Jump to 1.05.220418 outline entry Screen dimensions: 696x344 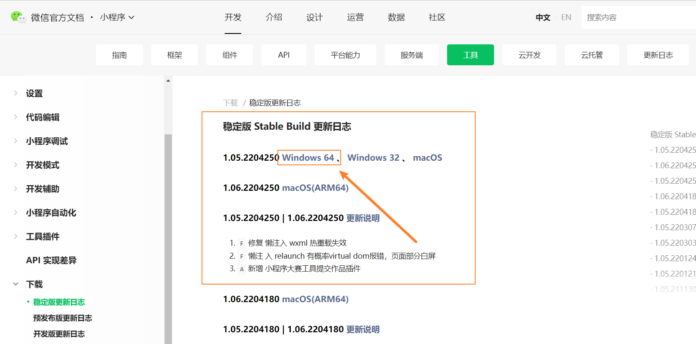[675, 212]
